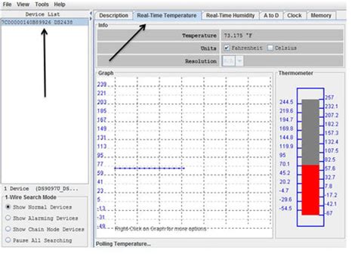Open the Help menu
Viewport: 358px width, 272px height.
60,5
